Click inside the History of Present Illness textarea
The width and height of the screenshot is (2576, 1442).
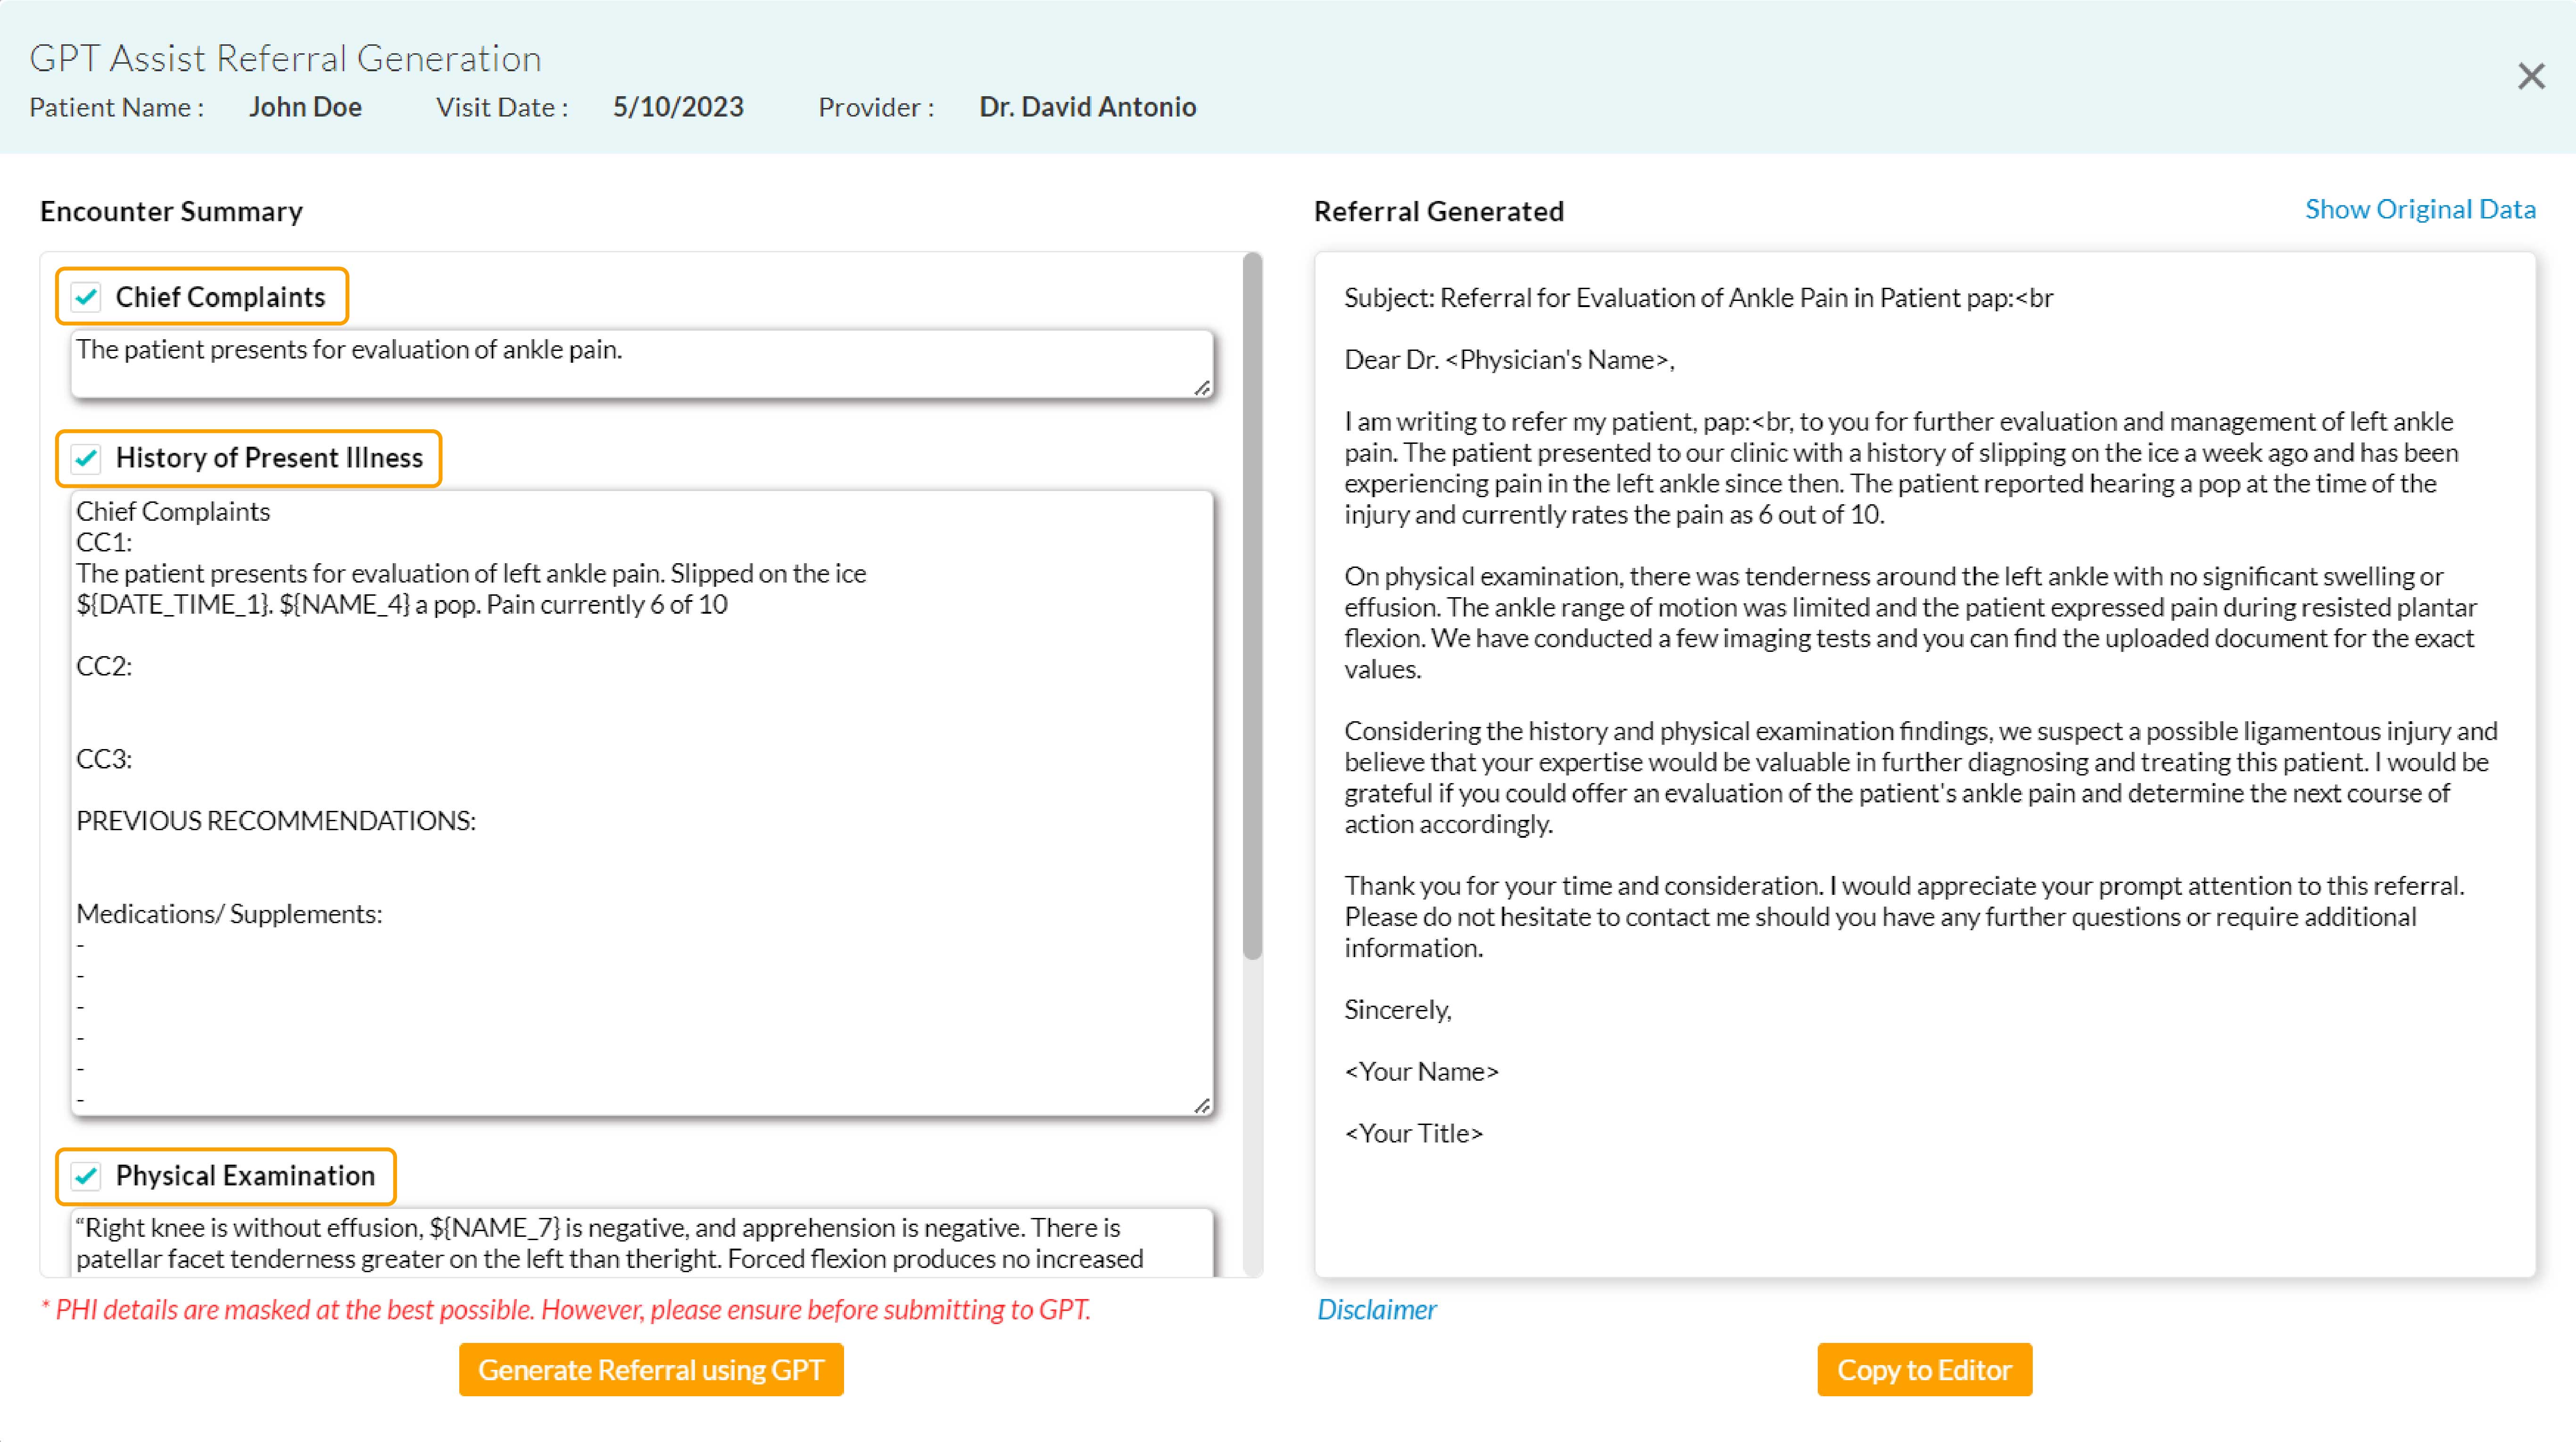[640, 800]
